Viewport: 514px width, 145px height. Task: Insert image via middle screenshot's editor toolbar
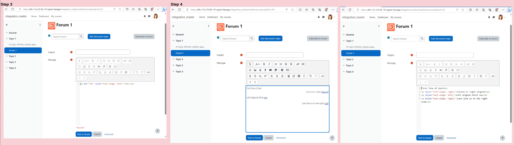(255, 70)
